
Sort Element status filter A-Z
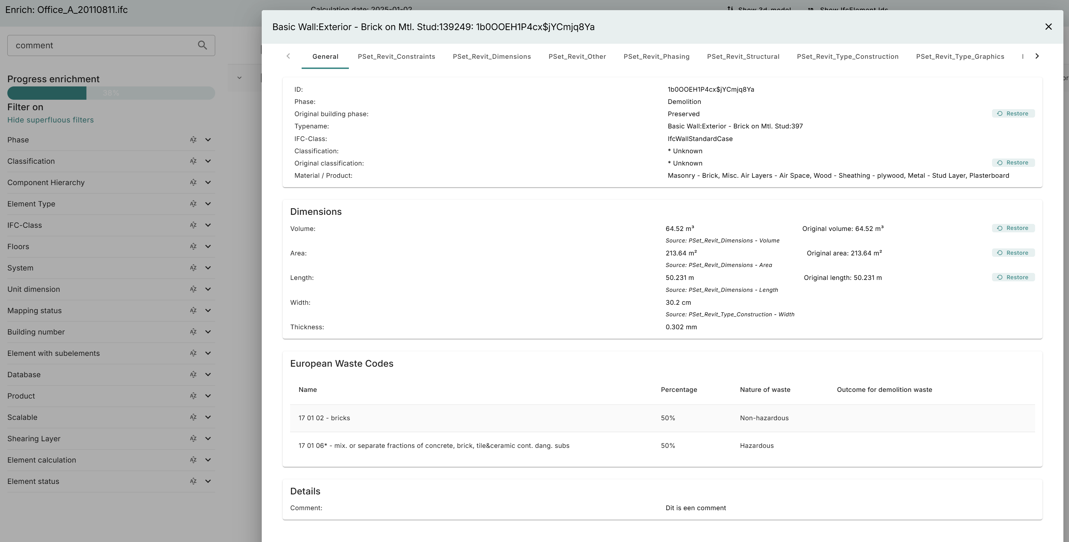(x=193, y=481)
